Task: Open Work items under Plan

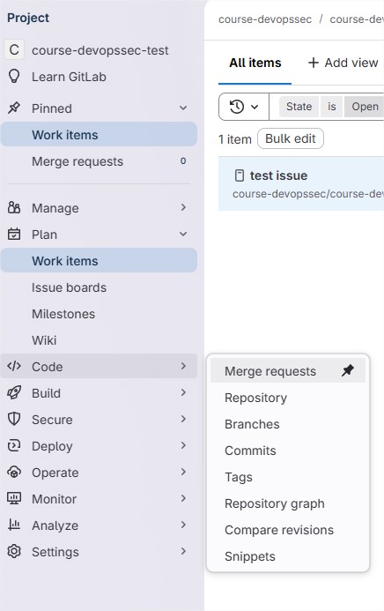Action: [x=99, y=261]
